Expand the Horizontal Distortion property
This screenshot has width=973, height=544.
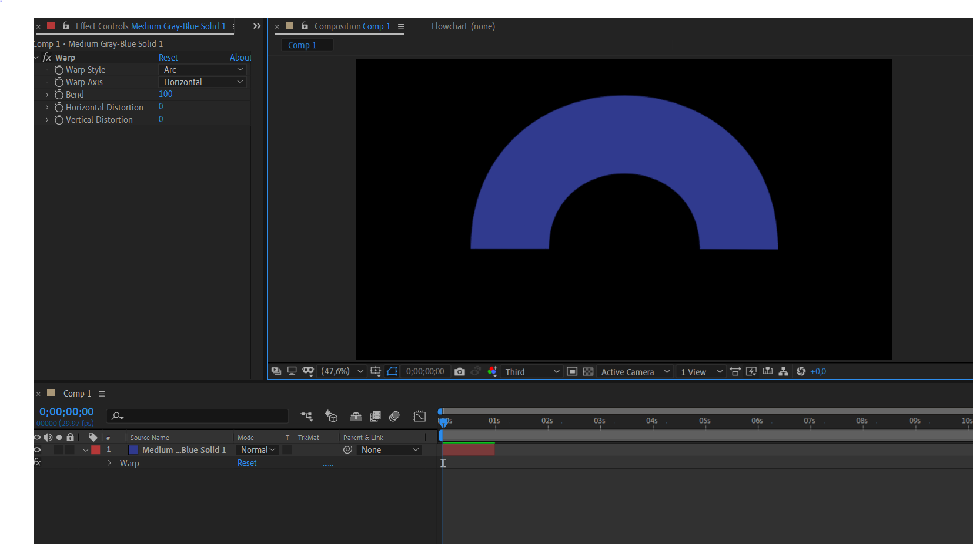pos(47,108)
